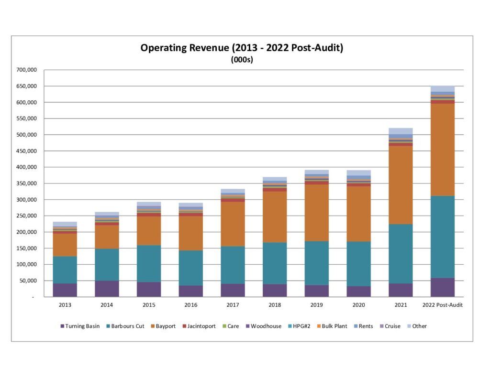Click the '2021' x-axis label
The image size is (490, 378).
[x=401, y=305]
